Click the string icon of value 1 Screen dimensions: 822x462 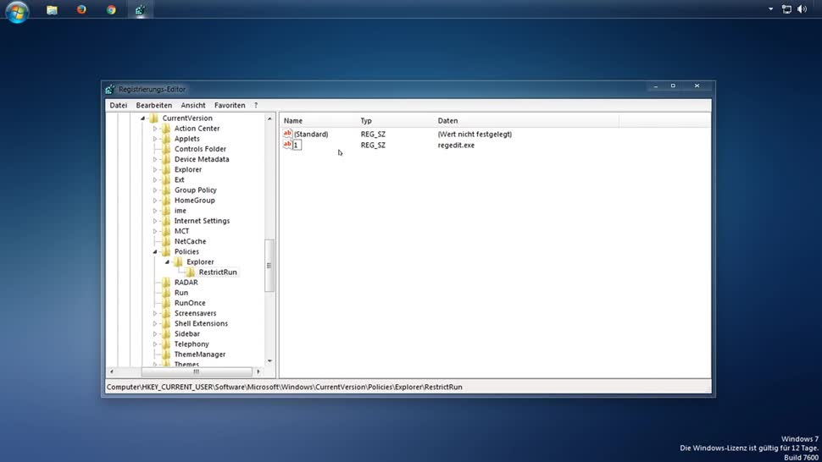point(287,145)
